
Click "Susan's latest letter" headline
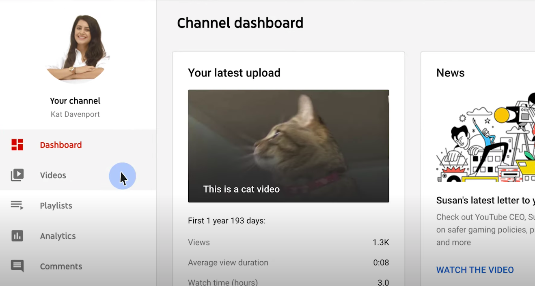(x=485, y=200)
